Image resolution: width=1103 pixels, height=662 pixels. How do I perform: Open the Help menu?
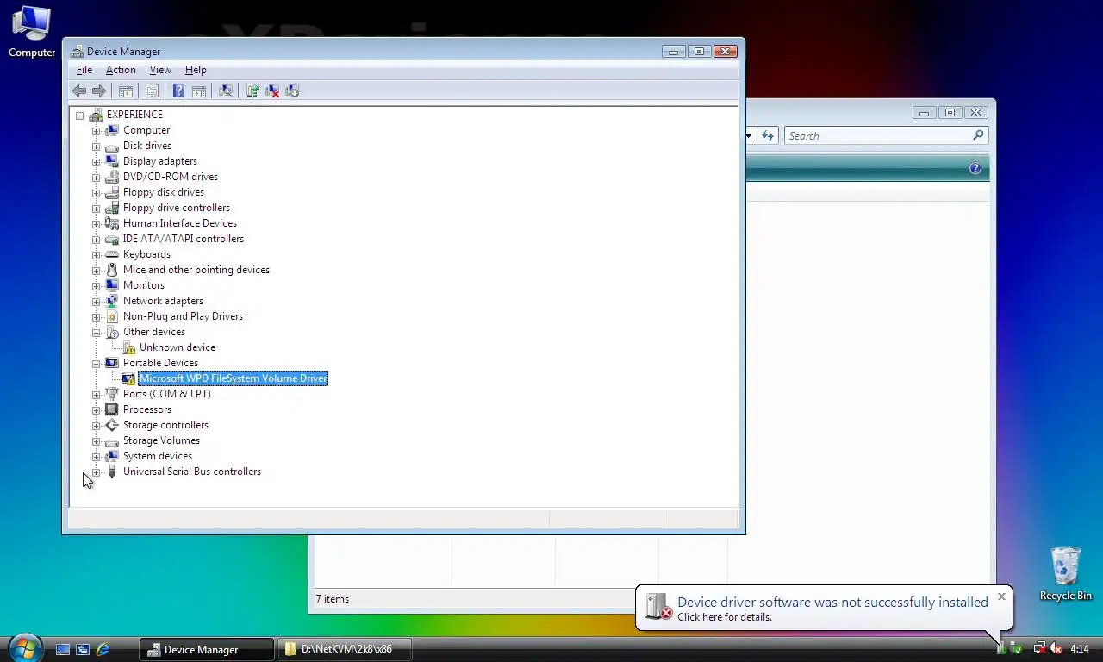[196, 70]
